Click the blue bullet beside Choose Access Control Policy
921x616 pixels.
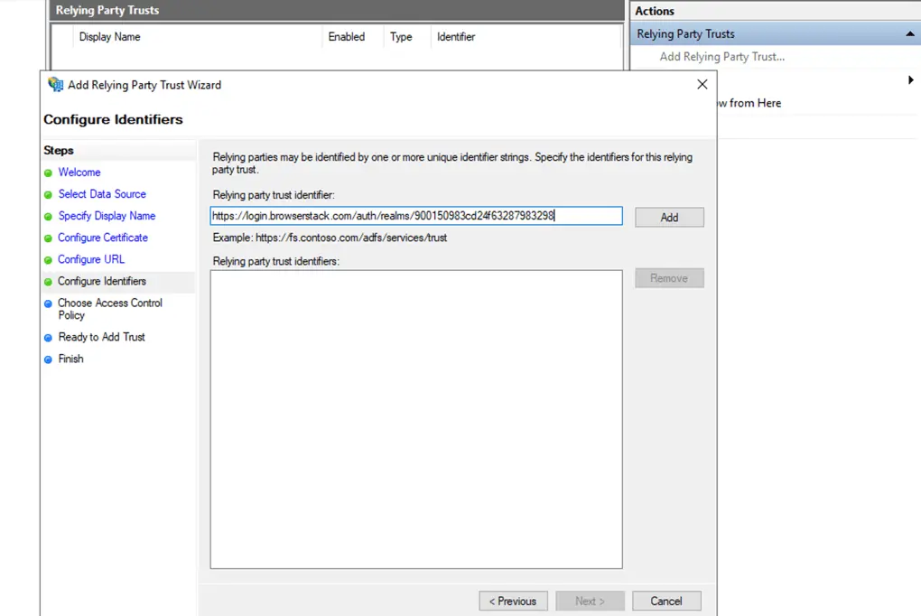click(x=49, y=304)
